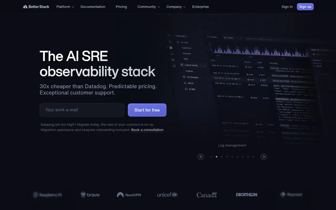Open the Documentation page
Viewport: 336px width, 210px height.
click(x=93, y=7)
